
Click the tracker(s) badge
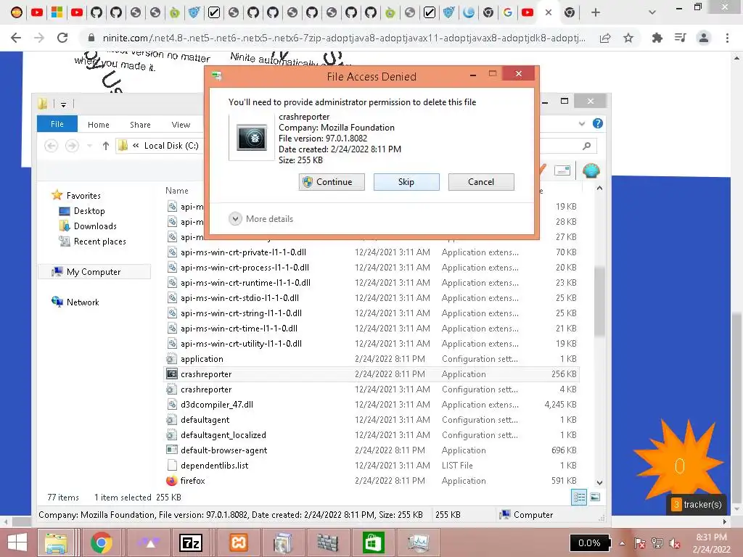[697, 505]
